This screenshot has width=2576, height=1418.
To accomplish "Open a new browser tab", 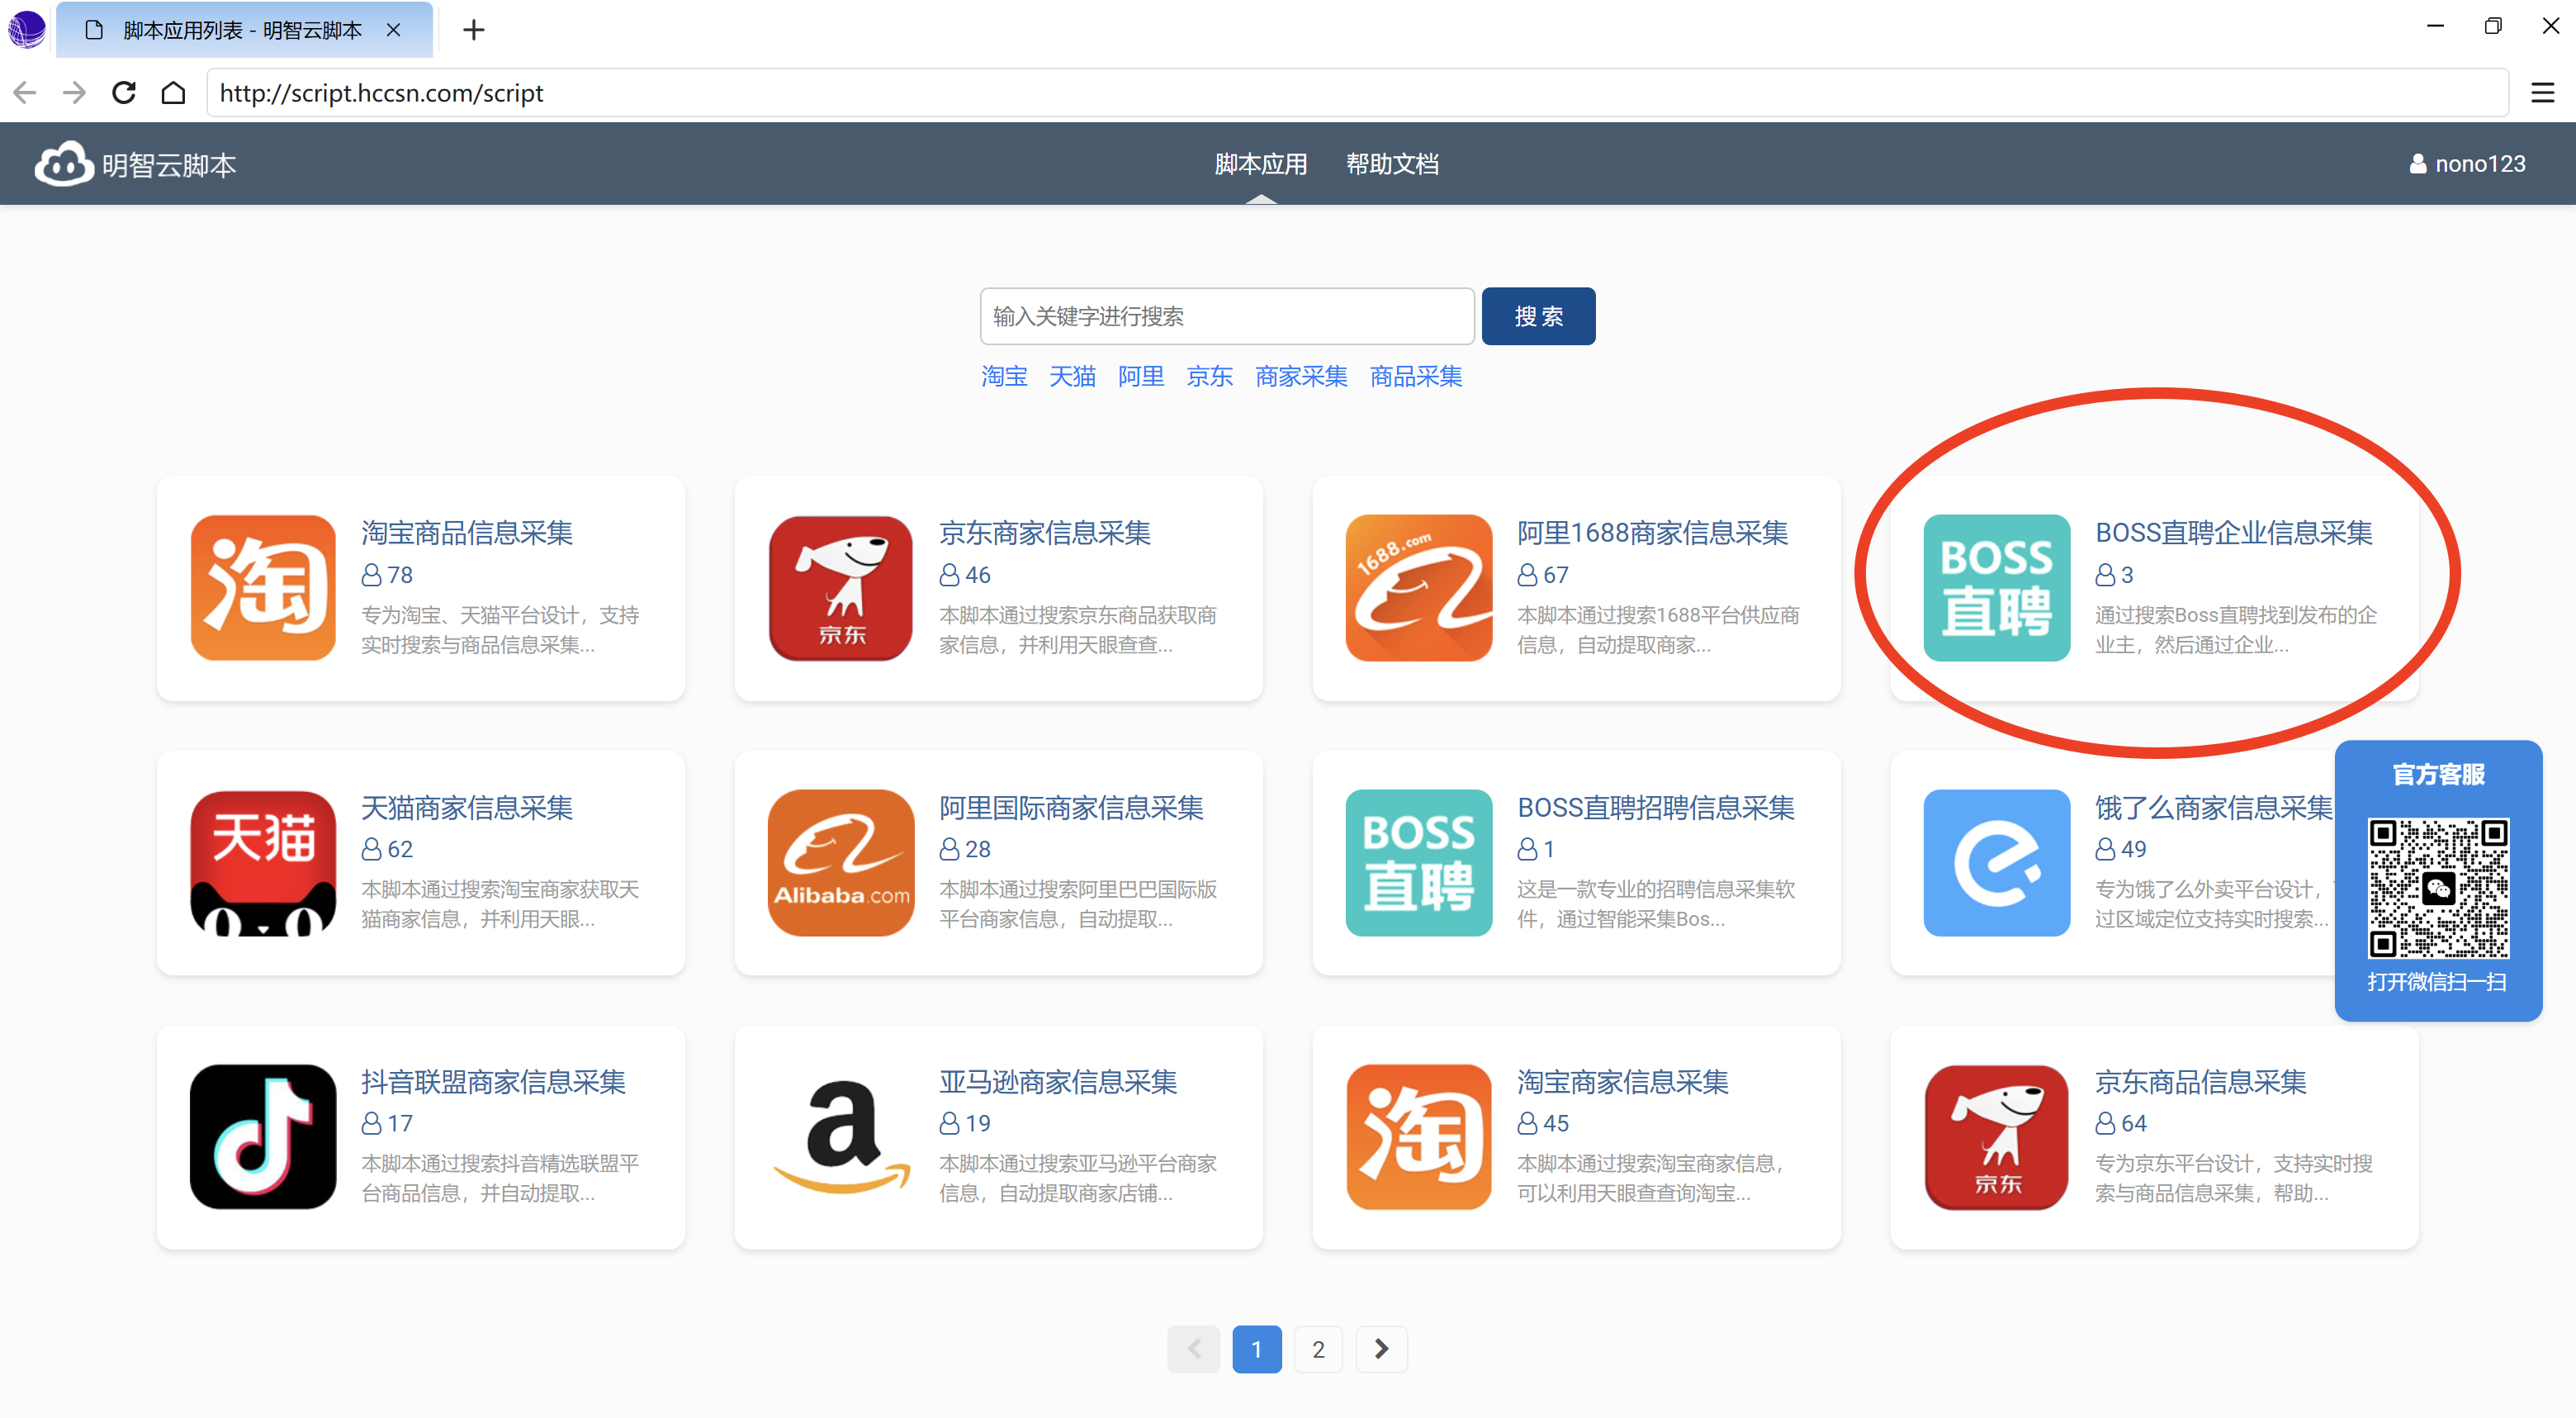I will (x=474, y=30).
